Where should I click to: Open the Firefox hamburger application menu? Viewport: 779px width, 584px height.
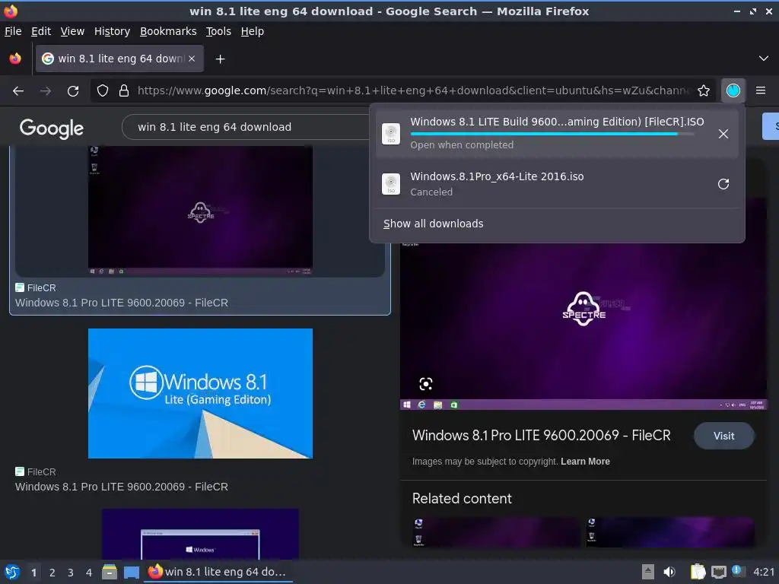761,90
